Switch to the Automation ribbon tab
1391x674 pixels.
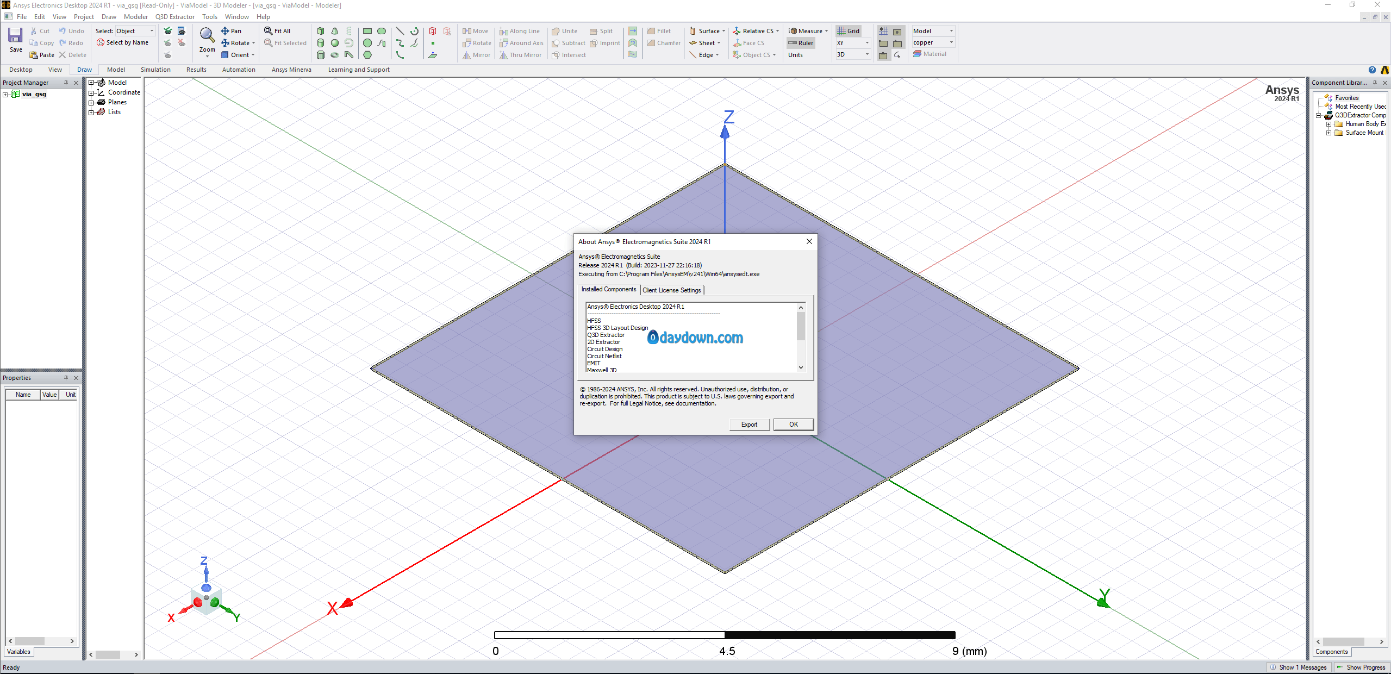tap(239, 70)
